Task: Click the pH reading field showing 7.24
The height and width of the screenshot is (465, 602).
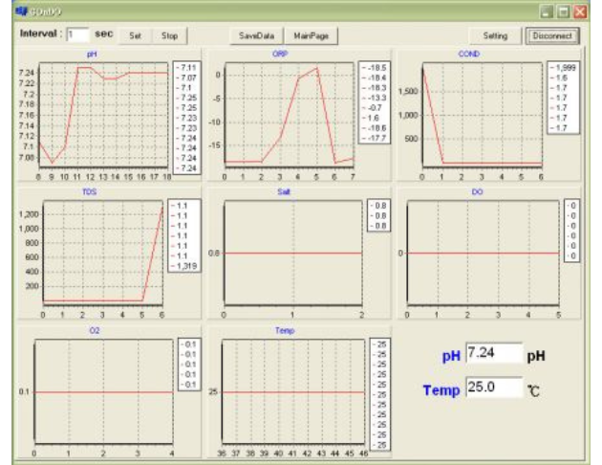Action: pos(493,354)
